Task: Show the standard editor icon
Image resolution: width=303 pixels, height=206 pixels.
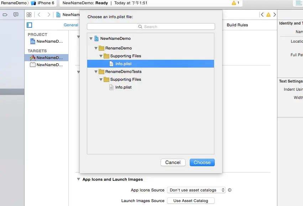Action: [x=299, y=3]
